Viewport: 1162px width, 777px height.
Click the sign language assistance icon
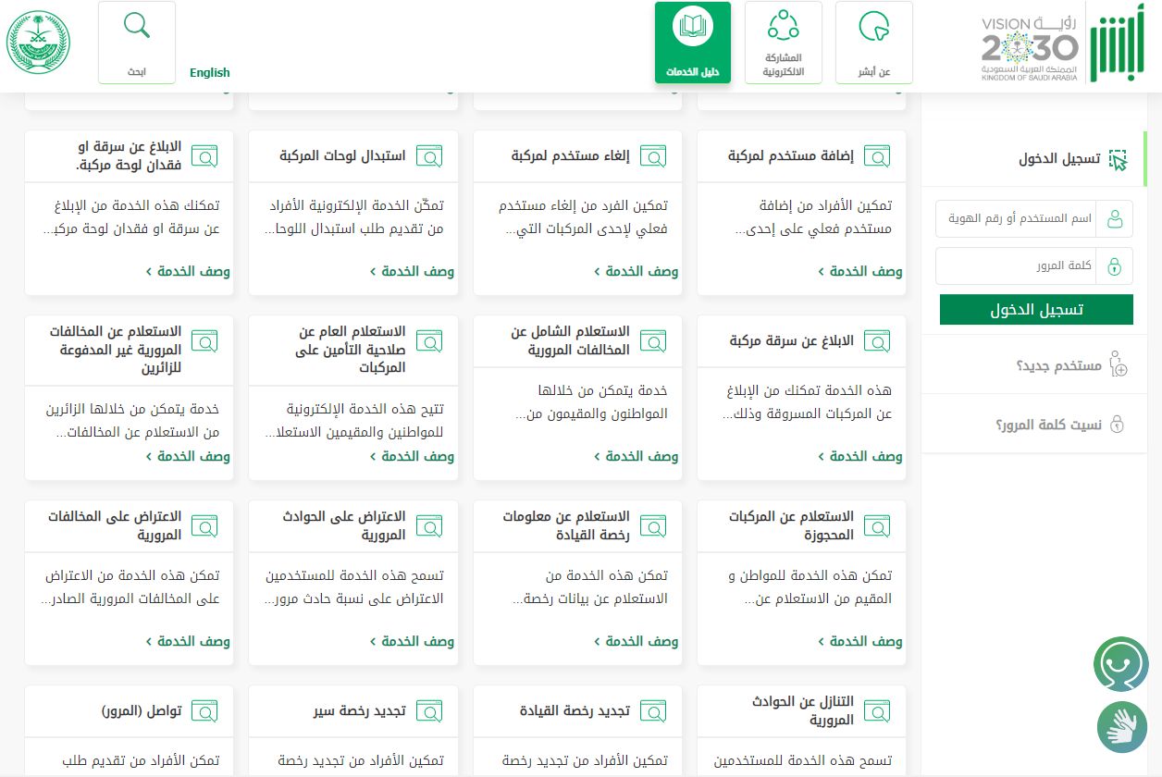[x=1120, y=727]
